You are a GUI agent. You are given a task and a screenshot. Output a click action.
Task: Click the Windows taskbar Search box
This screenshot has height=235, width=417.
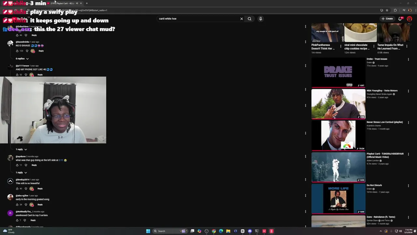pyautogui.click(x=170, y=231)
